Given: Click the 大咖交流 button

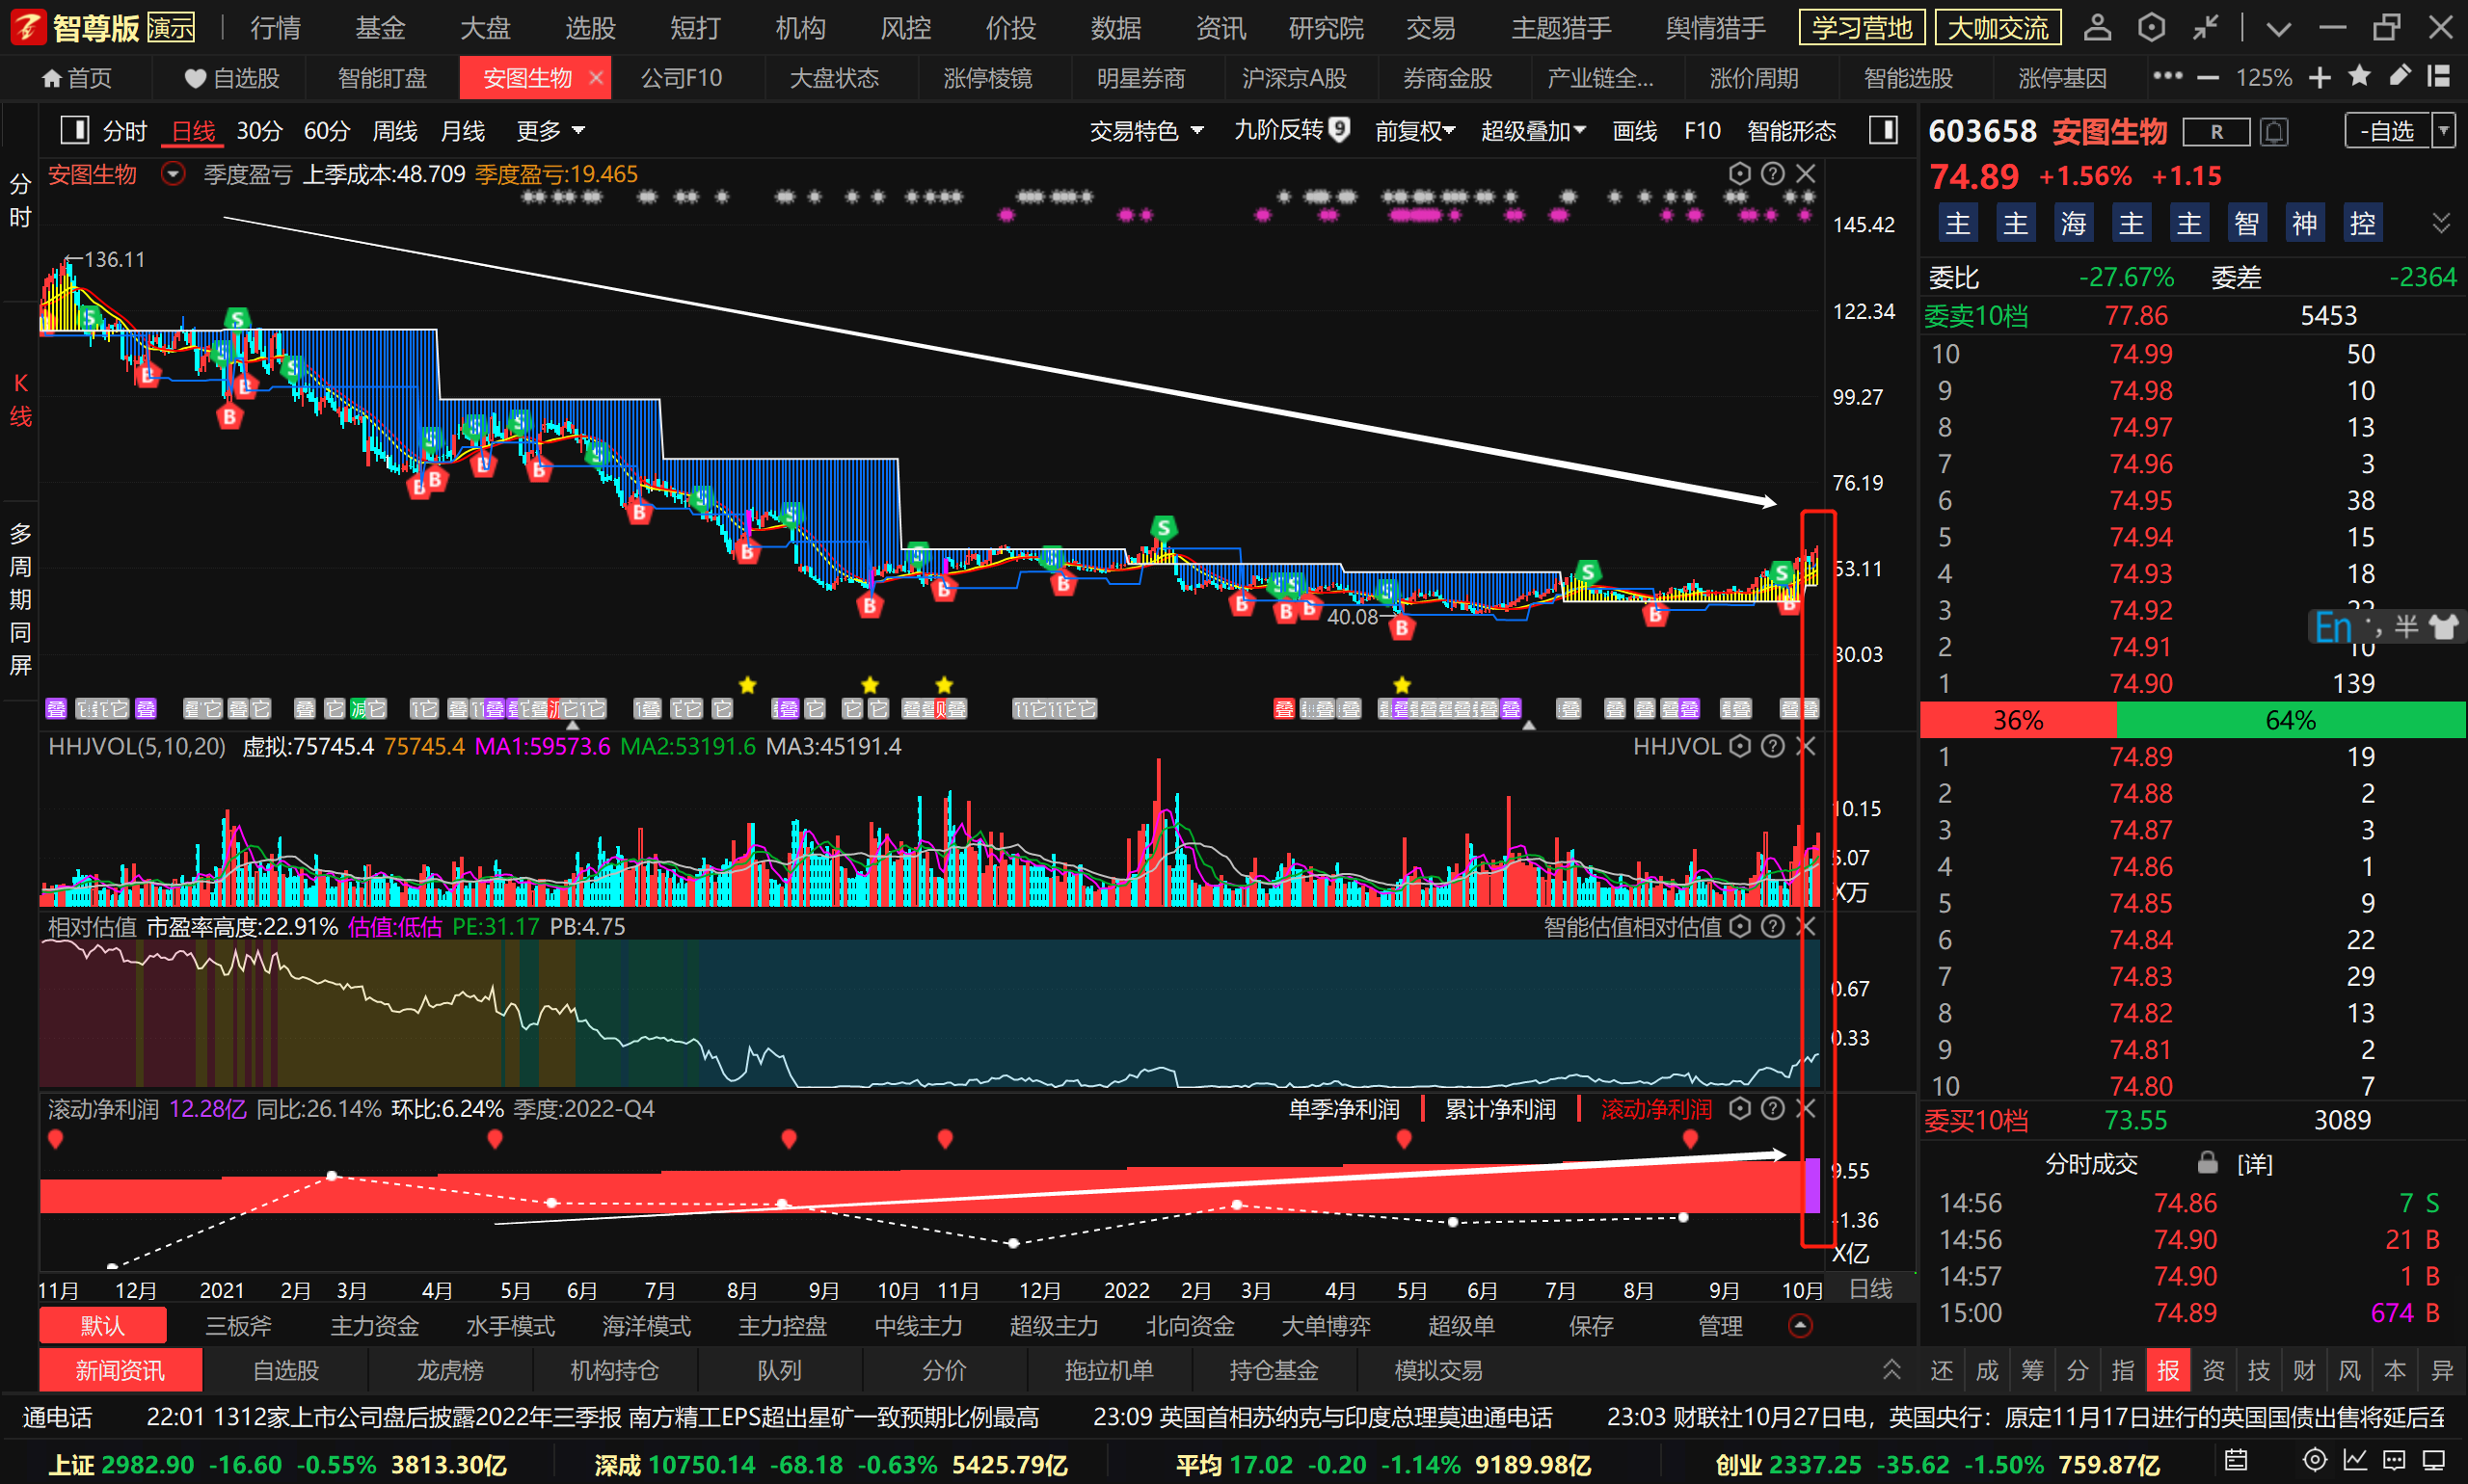Looking at the screenshot, I should click(1998, 27).
